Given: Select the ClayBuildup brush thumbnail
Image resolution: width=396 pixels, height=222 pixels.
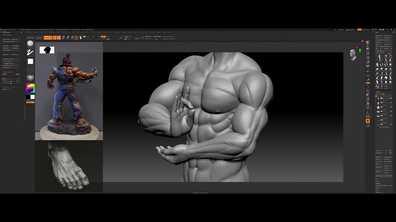Looking at the screenshot, I should [30, 44].
